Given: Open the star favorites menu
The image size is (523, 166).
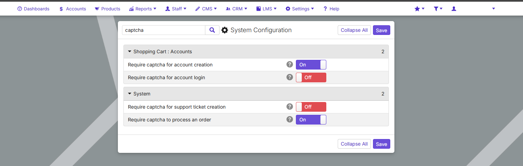Looking at the screenshot, I should 419,9.
